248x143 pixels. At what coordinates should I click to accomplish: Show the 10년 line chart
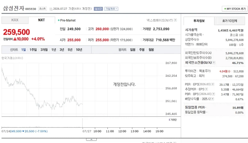[79, 50]
